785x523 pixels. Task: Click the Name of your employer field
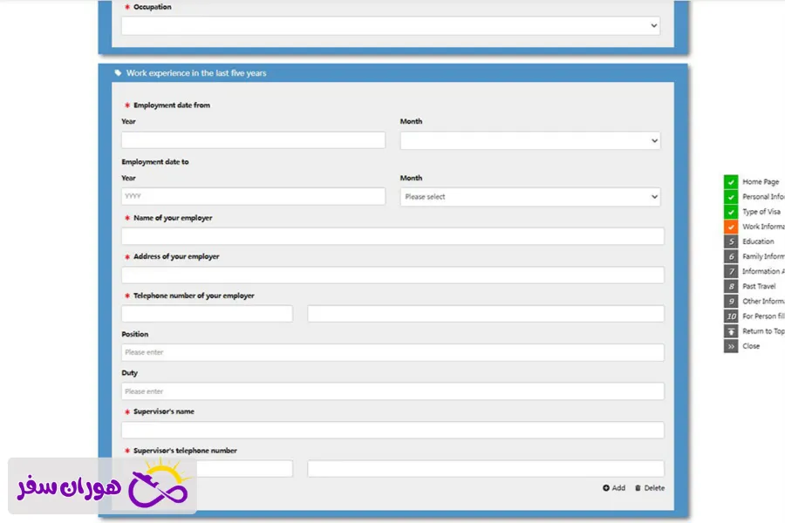click(392, 236)
